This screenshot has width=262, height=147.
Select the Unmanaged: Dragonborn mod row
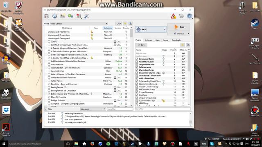(87, 35)
